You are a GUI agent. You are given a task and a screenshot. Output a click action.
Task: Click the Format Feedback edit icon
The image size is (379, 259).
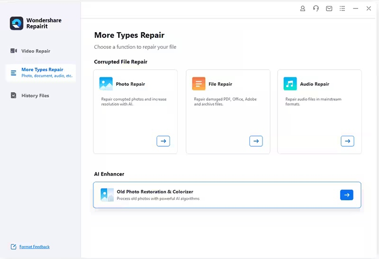pos(14,247)
